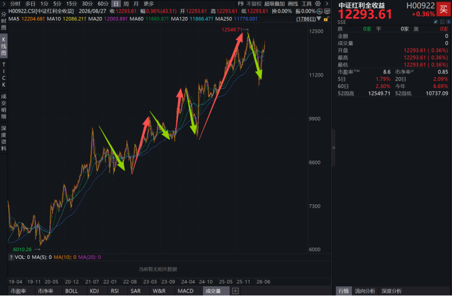
Task: Switch to 多日 multi-day view
Action: (30, 4)
